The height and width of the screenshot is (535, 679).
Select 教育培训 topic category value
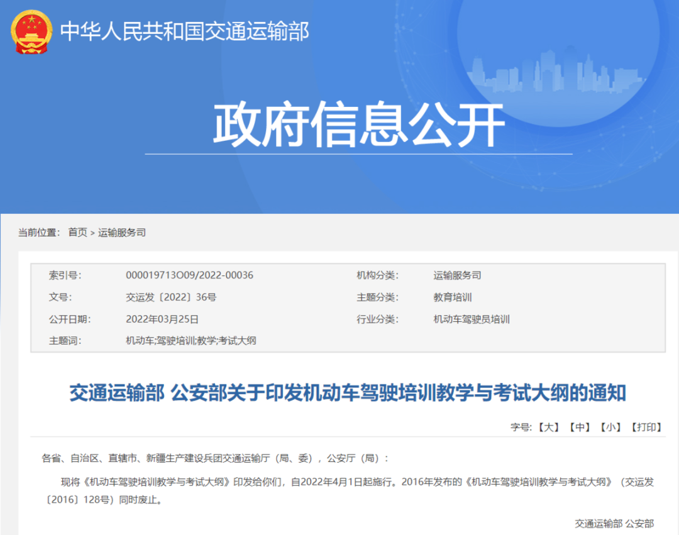pos(453,297)
